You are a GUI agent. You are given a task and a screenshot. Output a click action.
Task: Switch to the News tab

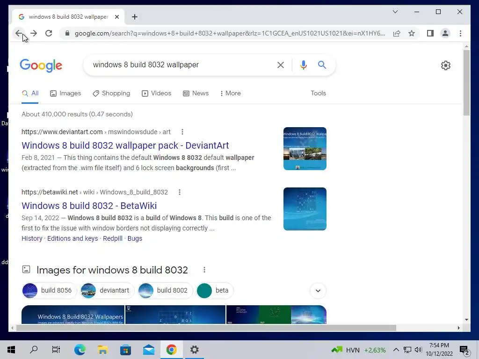coord(196,93)
